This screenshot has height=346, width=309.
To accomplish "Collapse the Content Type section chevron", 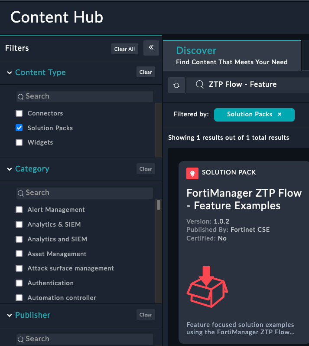I will pyautogui.click(x=10, y=72).
